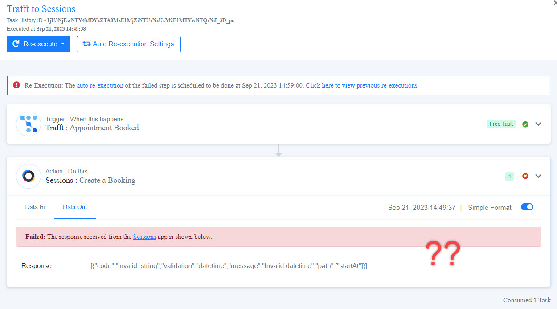Click the Trafft to Sessions title

coord(41,9)
